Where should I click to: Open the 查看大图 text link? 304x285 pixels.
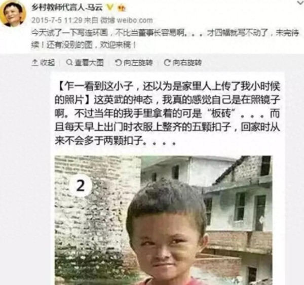89,63
